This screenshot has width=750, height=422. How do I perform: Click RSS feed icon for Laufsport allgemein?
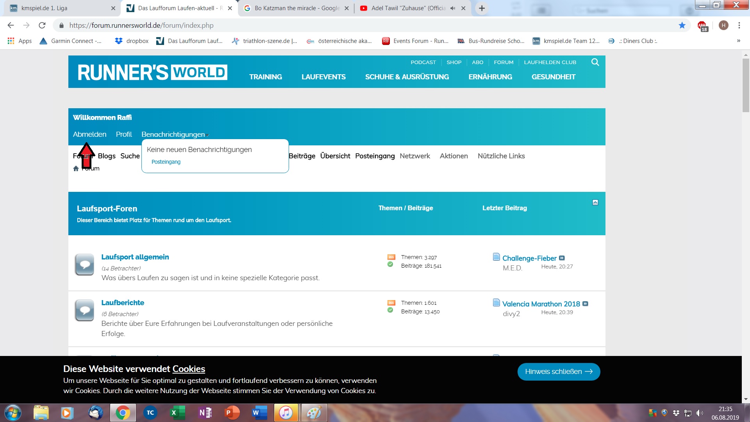coord(391,257)
